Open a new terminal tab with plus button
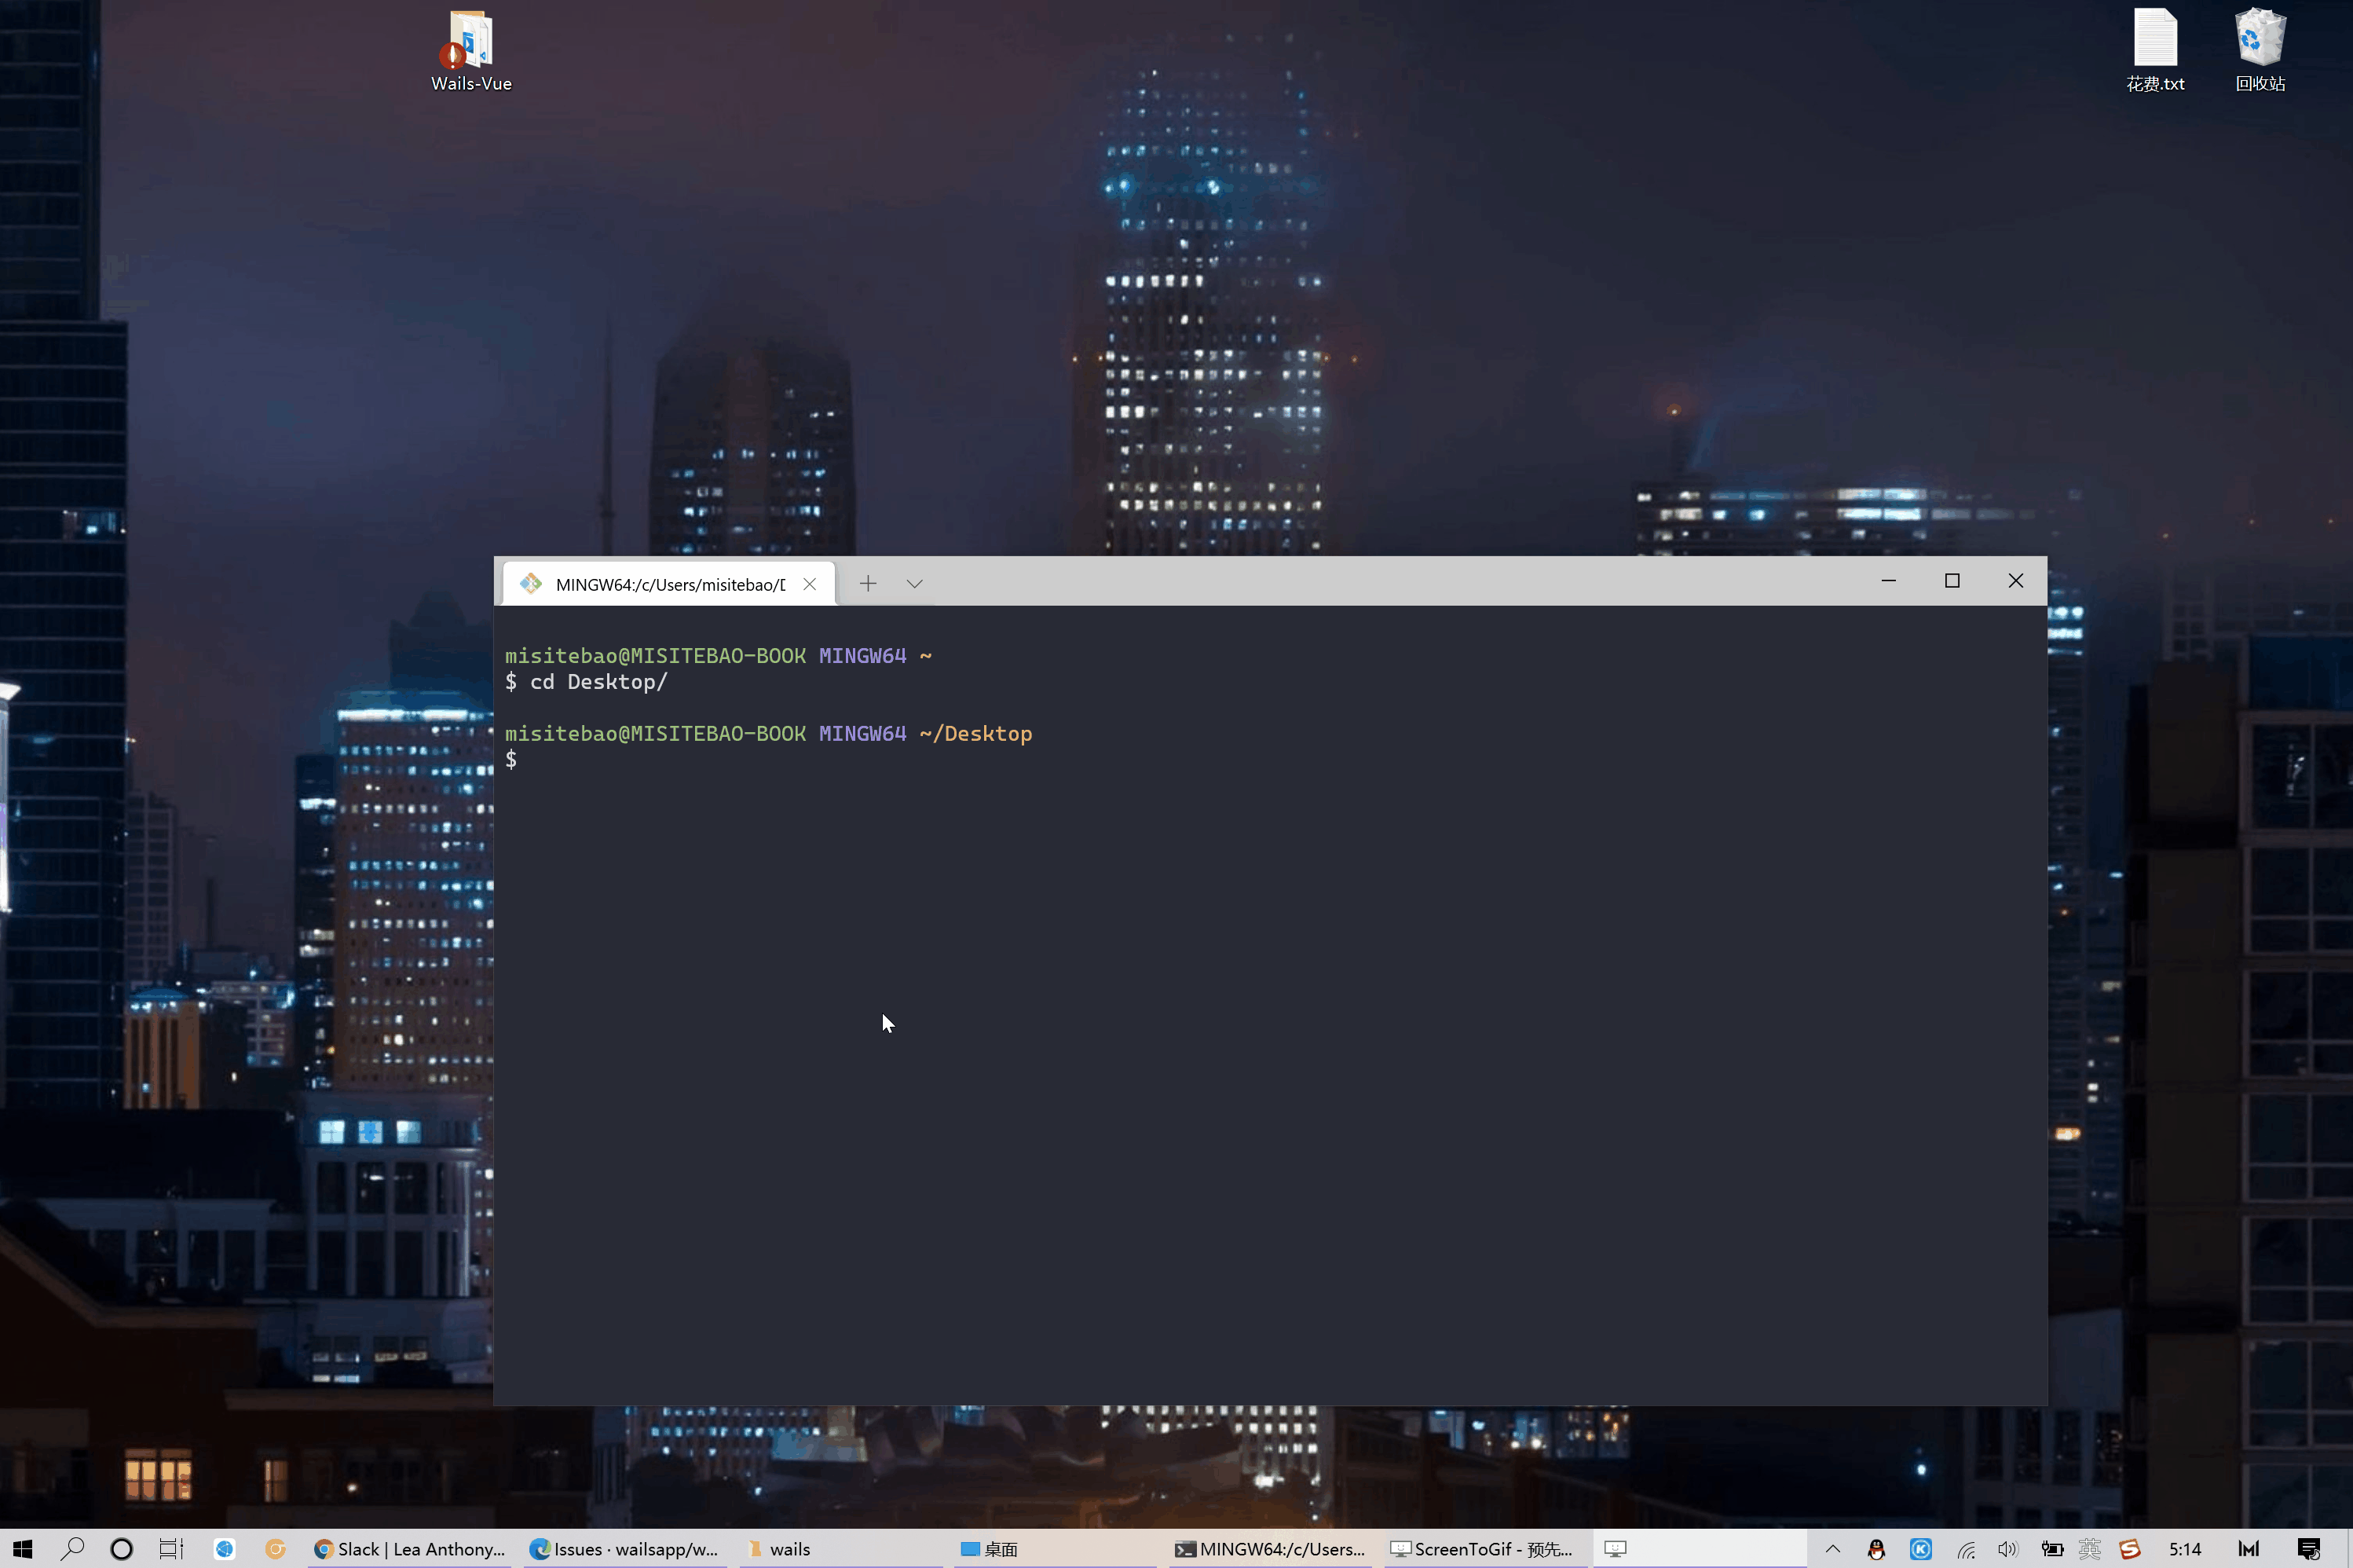2353x1568 pixels. point(868,583)
